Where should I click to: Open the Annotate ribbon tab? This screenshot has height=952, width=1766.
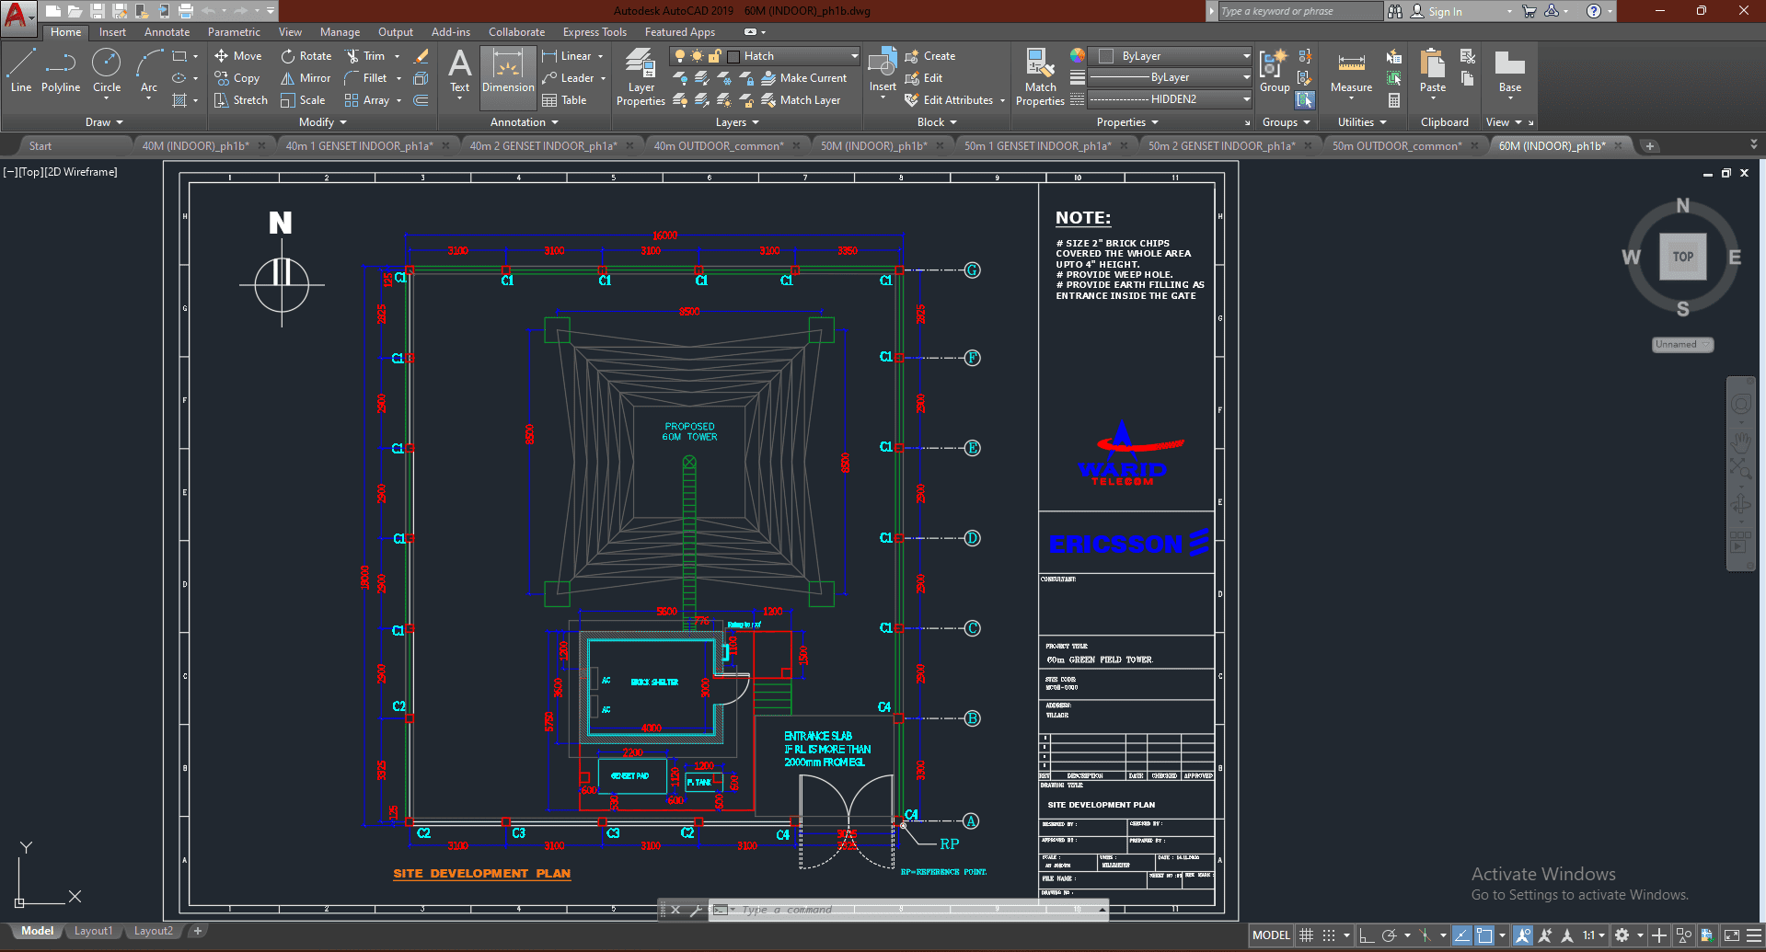(x=167, y=32)
